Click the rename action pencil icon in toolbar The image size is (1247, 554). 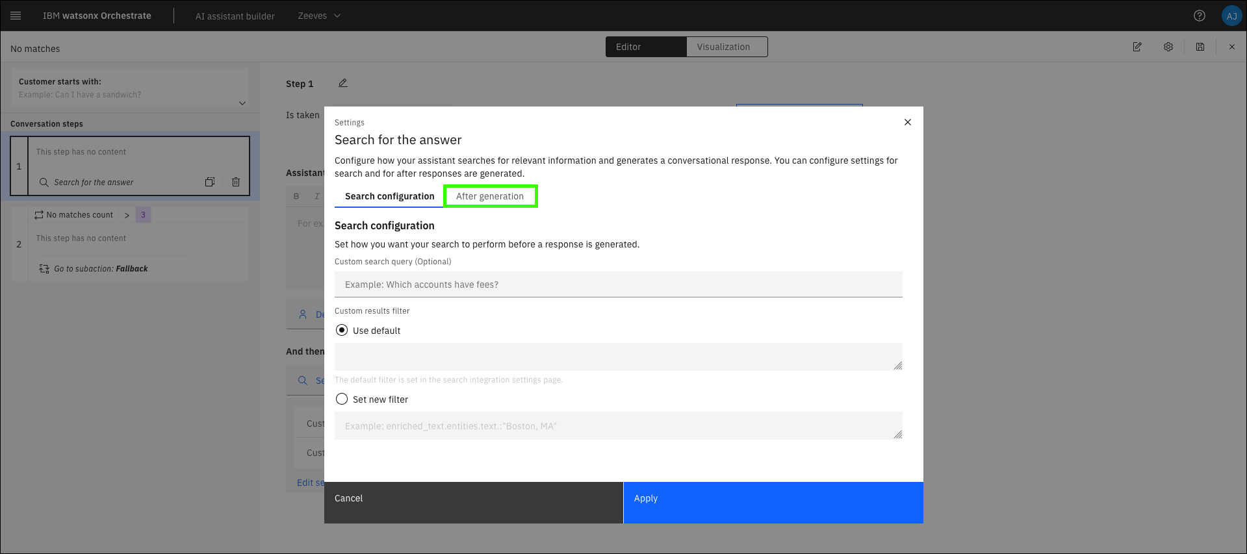click(x=1137, y=47)
